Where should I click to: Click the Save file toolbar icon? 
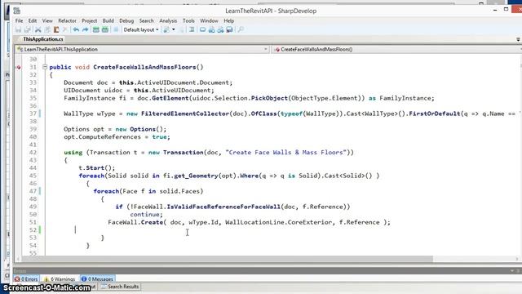(18, 29)
